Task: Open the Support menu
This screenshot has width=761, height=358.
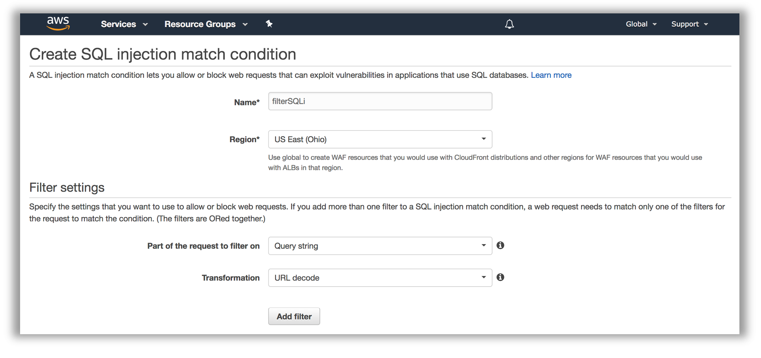Action: [690, 24]
